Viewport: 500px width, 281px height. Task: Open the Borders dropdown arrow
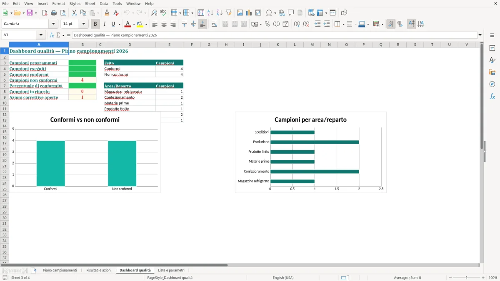343,24
